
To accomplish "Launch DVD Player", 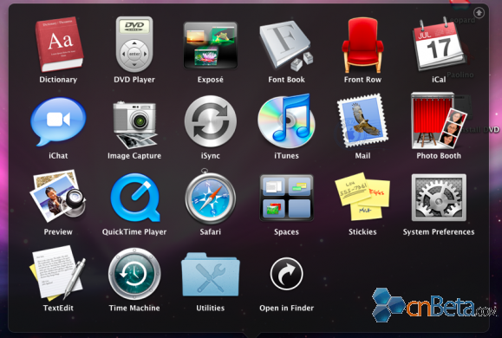I will [x=134, y=44].
